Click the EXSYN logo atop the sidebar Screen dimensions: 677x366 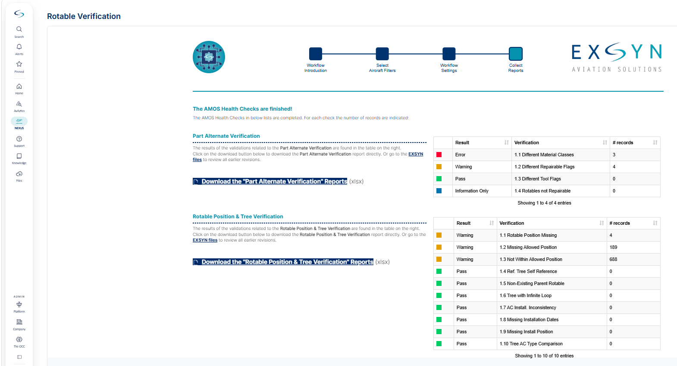click(x=19, y=14)
